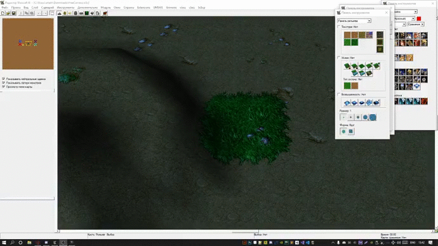Select the green cliff type swatch

347,86
